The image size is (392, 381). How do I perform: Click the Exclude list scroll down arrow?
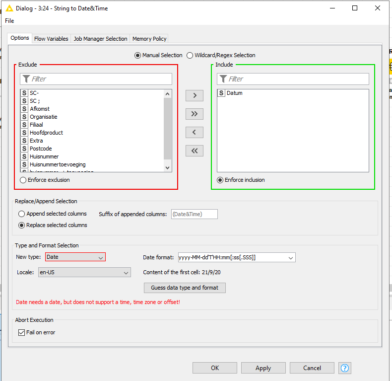click(168, 168)
